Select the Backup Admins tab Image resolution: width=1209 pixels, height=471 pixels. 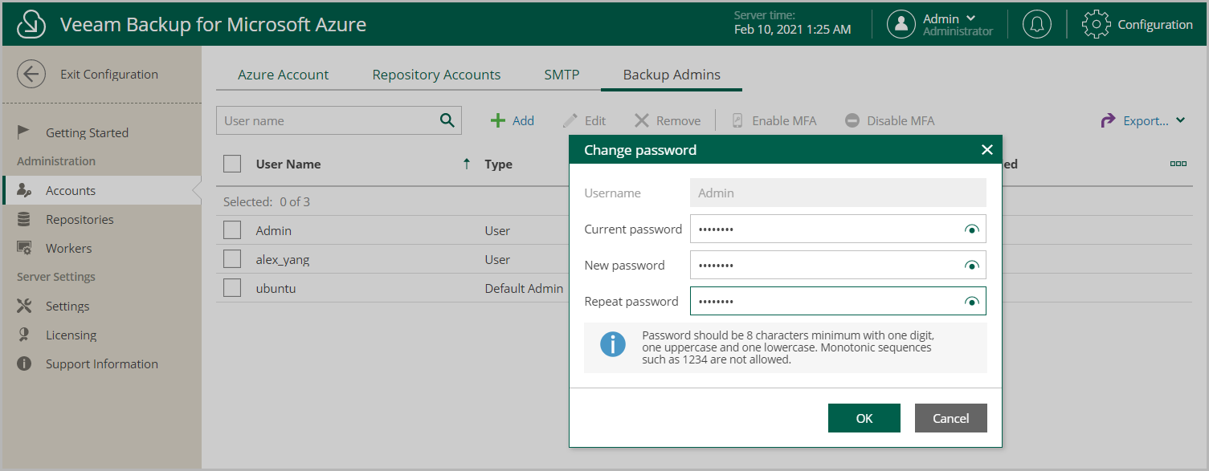point(672,75)
